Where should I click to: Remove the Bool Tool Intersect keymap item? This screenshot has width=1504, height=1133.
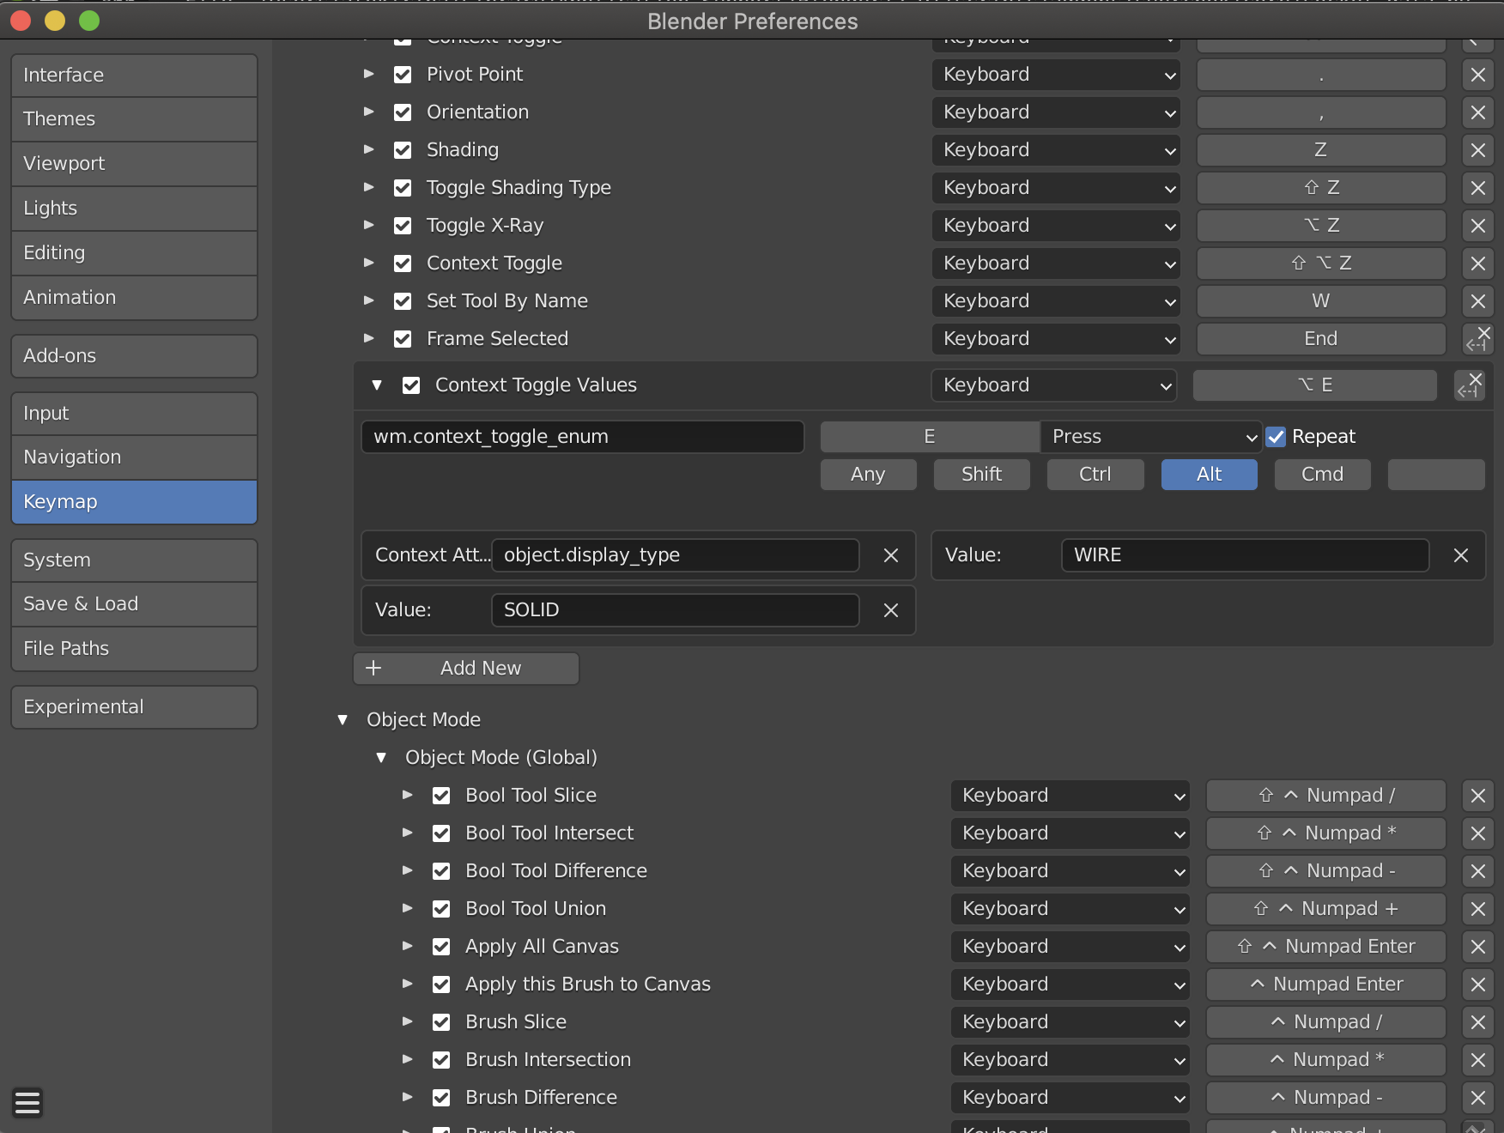1477,833
